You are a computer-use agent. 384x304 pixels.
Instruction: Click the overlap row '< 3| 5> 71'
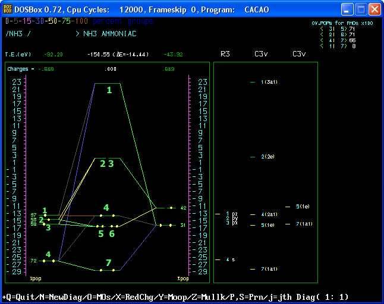(338, 29)
